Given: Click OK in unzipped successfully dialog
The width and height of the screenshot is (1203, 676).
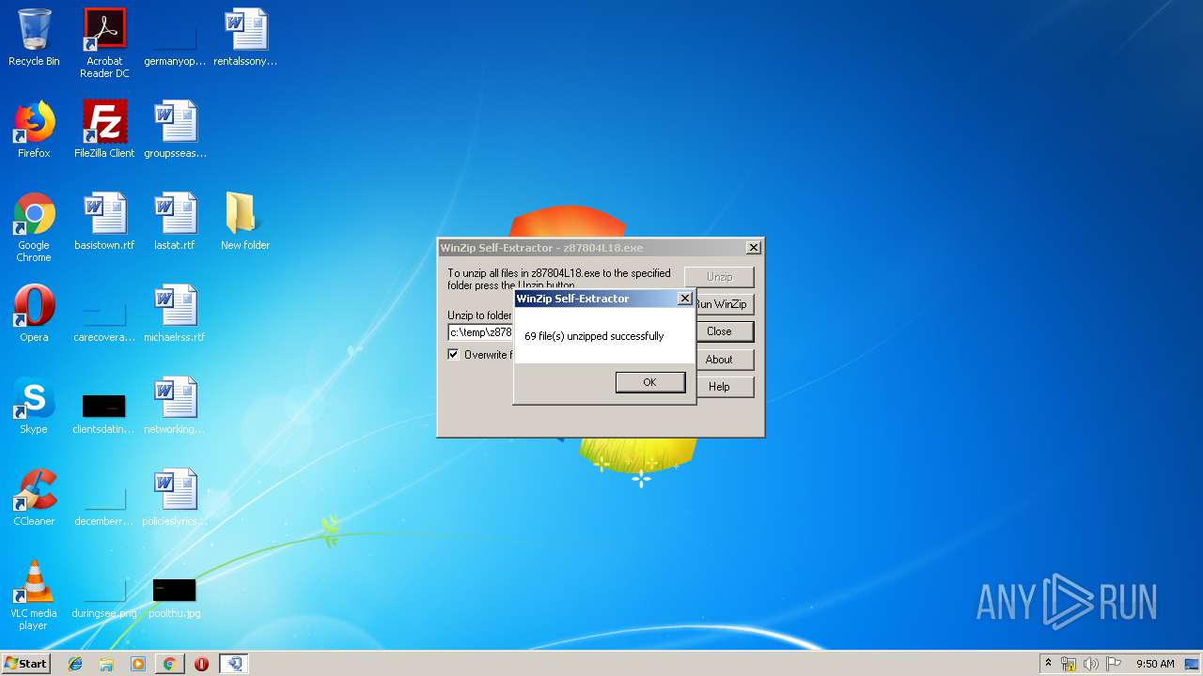Looking at the screenshot, I should pos(649,382).
